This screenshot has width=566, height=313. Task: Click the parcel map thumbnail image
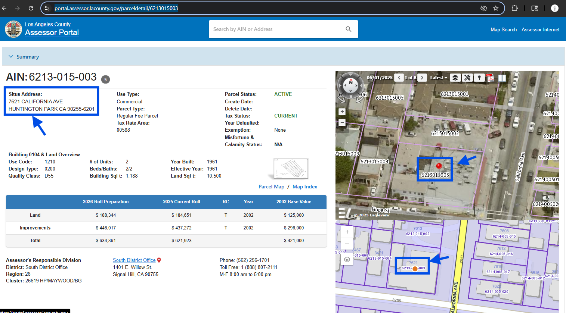291,168
